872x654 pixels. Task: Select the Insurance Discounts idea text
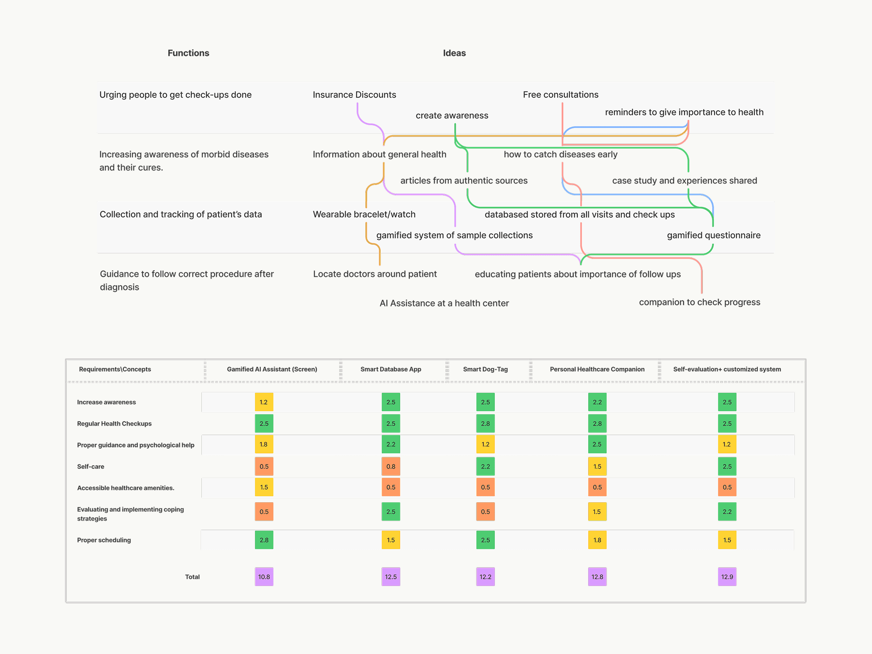[354, 95]
